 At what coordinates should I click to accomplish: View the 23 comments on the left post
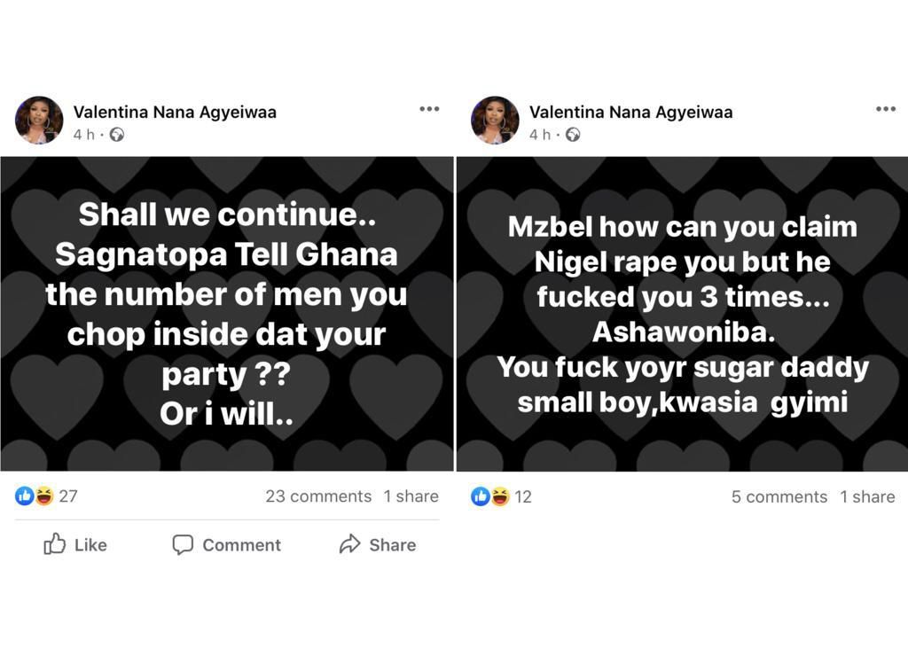[318, 496]
